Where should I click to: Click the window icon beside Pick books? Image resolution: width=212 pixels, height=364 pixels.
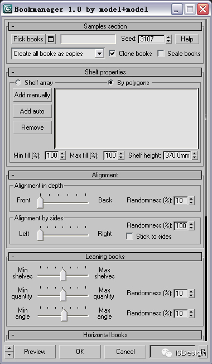click(51, 39)
